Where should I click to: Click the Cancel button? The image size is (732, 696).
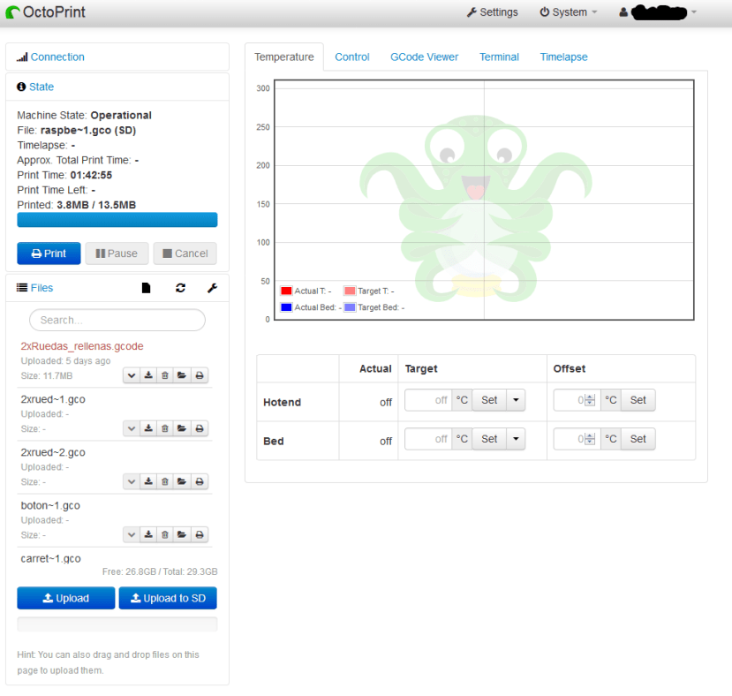(185, 253)
